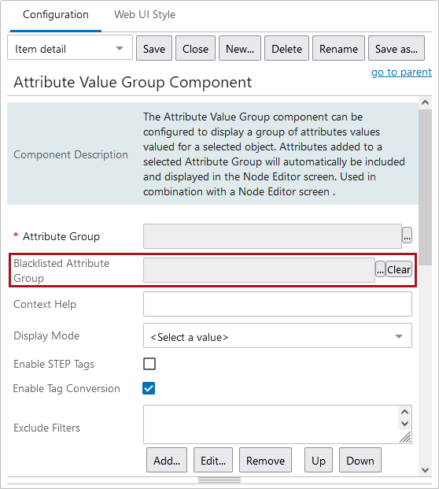The height and width of the screenshot is (489, 439).
Task: Expand Display Mode select a value dropdown
Action: point(277,335)
